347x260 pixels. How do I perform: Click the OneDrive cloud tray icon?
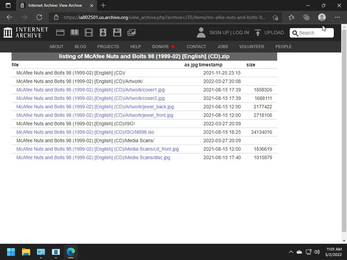point(299,252)
